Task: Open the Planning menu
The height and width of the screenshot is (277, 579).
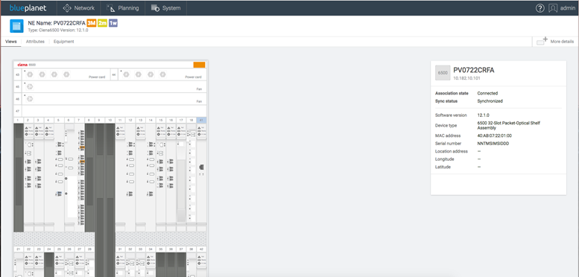Action: click(123, 7)
